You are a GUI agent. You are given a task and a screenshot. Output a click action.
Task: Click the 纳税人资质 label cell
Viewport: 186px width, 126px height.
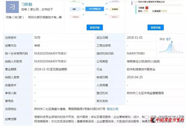pyautogui.click(x=18, y=77)
